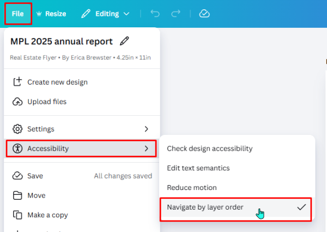
Task: Click the Accessibility person icon
Action: pyautogui.click(x=17, y=148)
